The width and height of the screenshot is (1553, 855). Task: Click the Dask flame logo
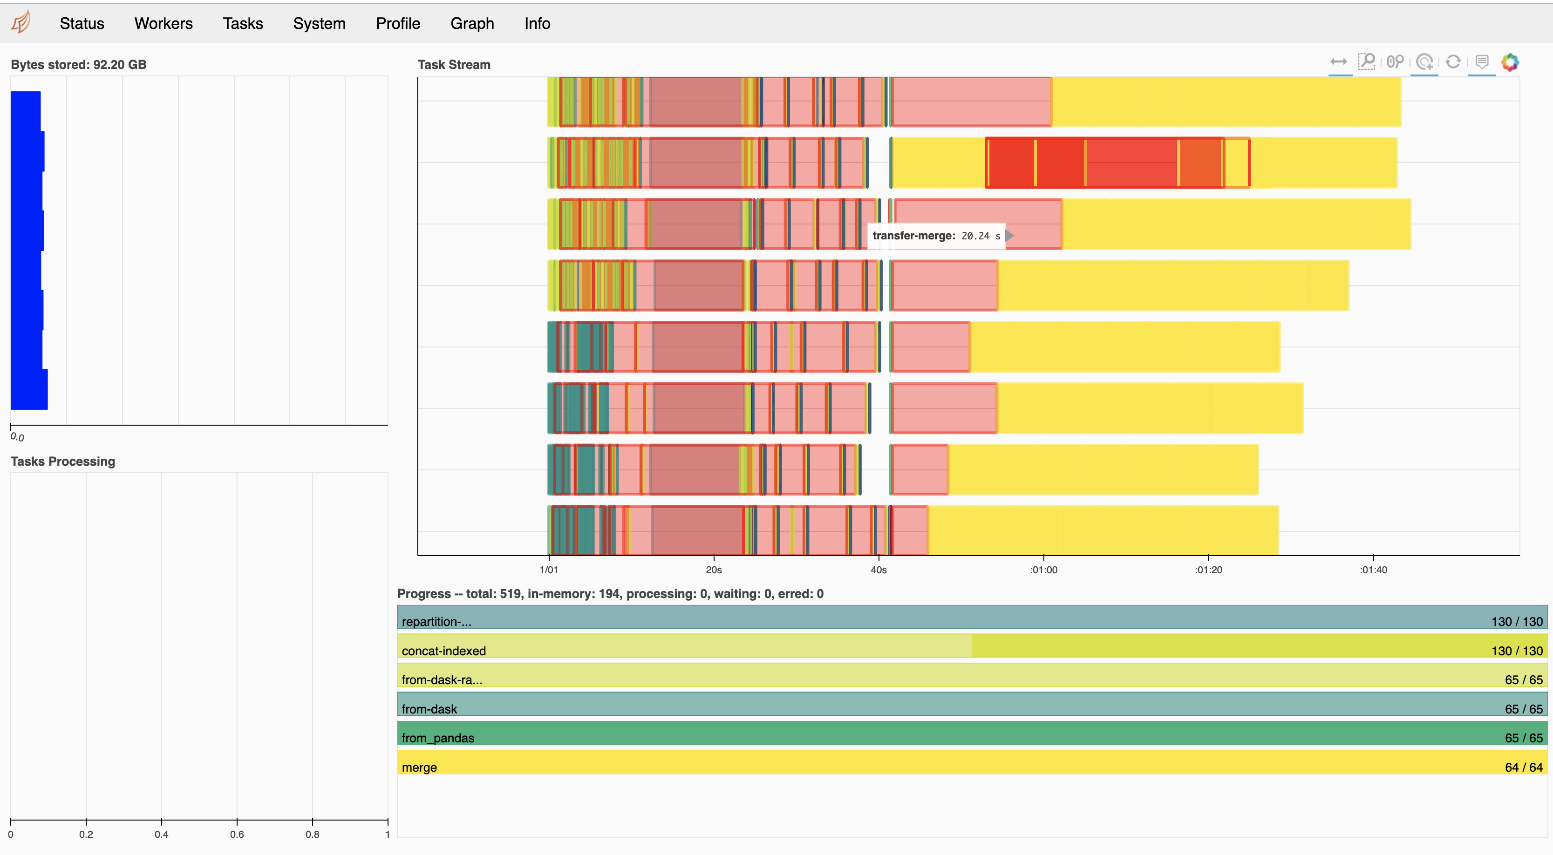[21, 22]
